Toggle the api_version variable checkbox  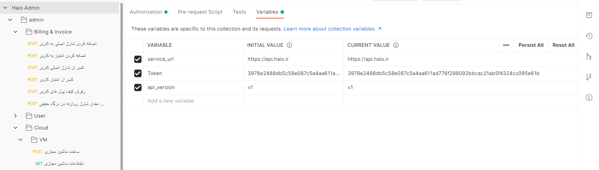click(138, 87)
